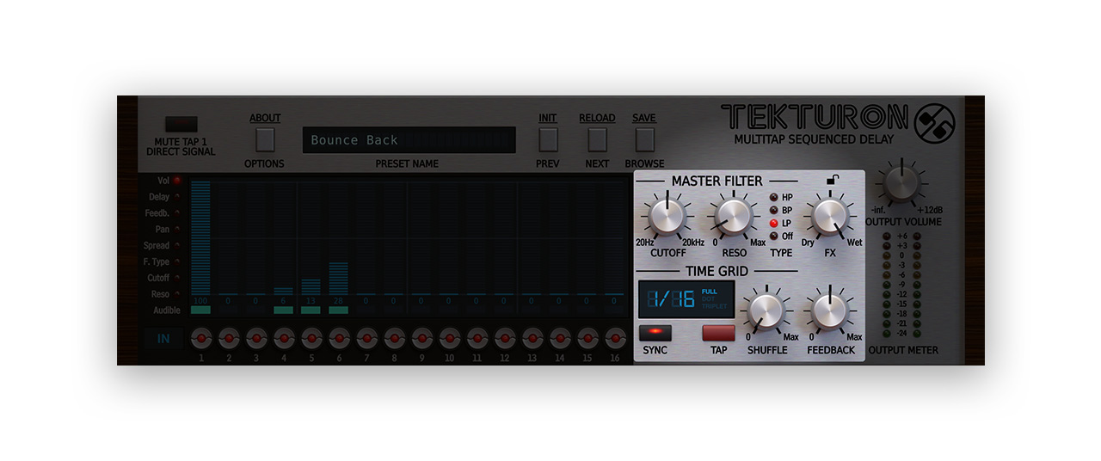Click the tap 5 value 13
The image size is (1101, 461).
311,301
